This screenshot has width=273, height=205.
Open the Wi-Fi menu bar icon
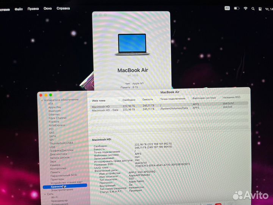tap(245, 8)
